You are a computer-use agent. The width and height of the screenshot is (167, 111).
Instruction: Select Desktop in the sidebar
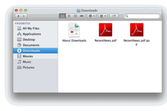[29, 40]
